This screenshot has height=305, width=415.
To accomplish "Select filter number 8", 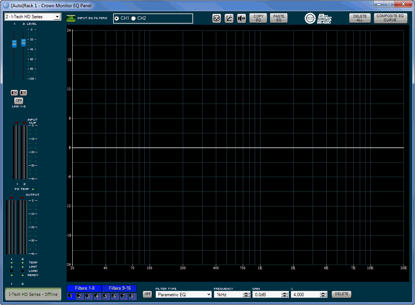I will click(x=132, y=296).
